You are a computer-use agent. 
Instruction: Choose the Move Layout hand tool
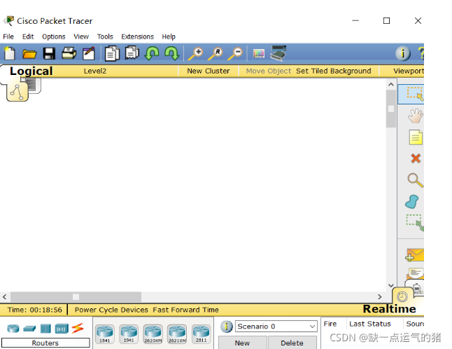click(415, 116)
